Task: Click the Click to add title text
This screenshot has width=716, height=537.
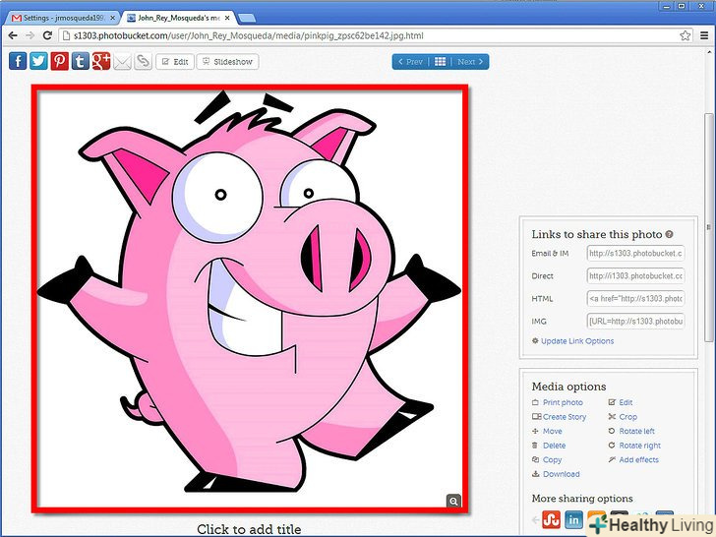Action: coord(249,529)
